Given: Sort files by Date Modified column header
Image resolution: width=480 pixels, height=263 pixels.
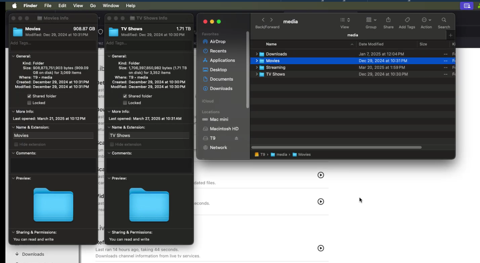Looking at the screenshot, I should coord(371,44).
